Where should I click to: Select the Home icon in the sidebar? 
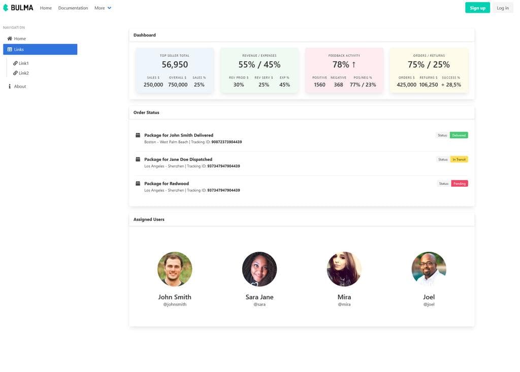[9, 39]
